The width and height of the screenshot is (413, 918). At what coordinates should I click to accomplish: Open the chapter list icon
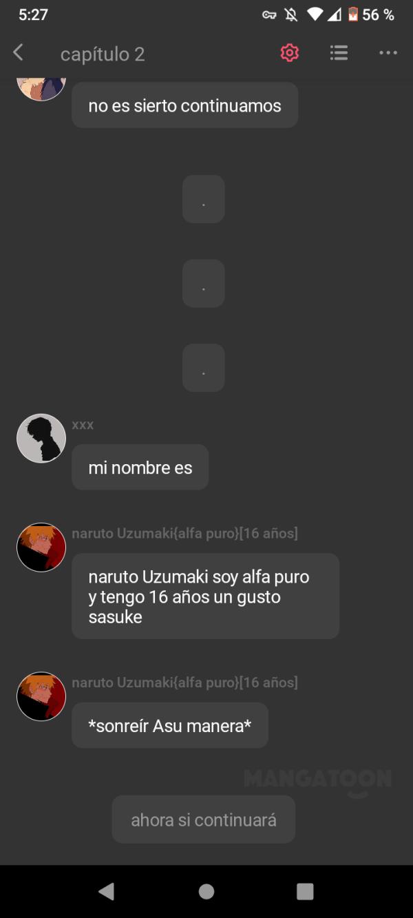tap(339, 53)
